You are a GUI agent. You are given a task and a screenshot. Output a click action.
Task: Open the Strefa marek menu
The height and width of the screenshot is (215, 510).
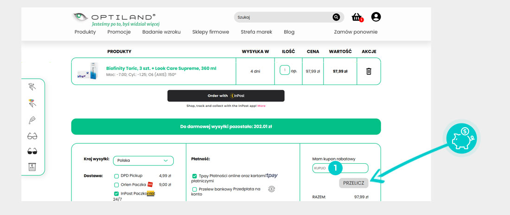tap(256, 32)
